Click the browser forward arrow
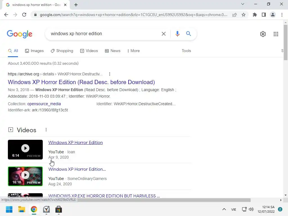 pos(15,15)
